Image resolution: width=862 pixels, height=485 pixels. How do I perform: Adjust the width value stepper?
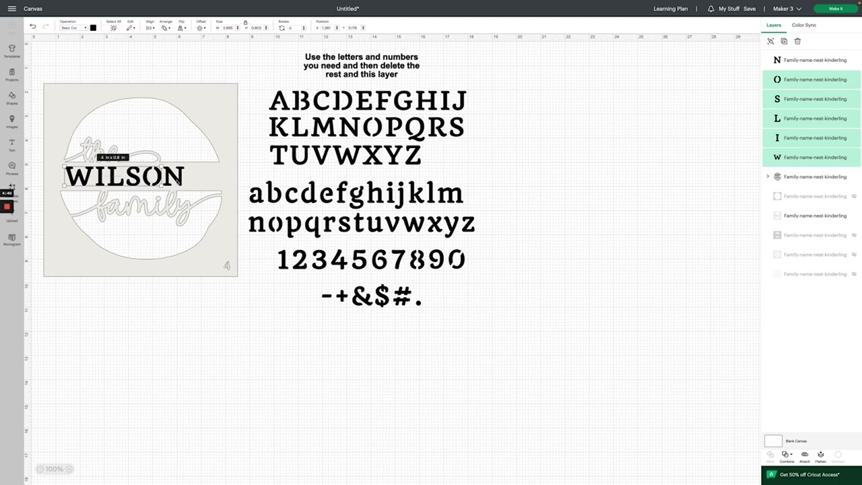pyautogui.click(x=238, y=28)
